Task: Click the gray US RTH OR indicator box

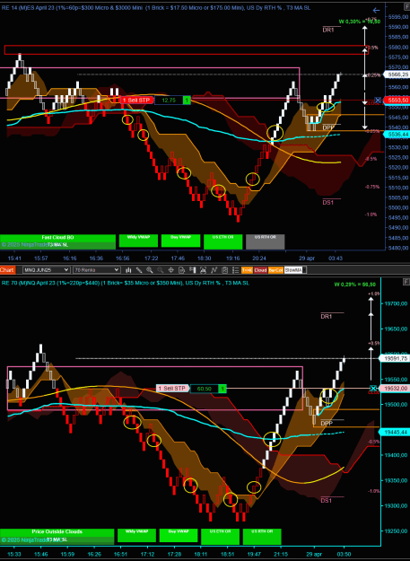Action: [266, 241]
